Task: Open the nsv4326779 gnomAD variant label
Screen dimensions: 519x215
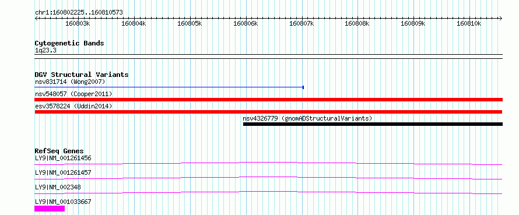Action: point(307,118)
